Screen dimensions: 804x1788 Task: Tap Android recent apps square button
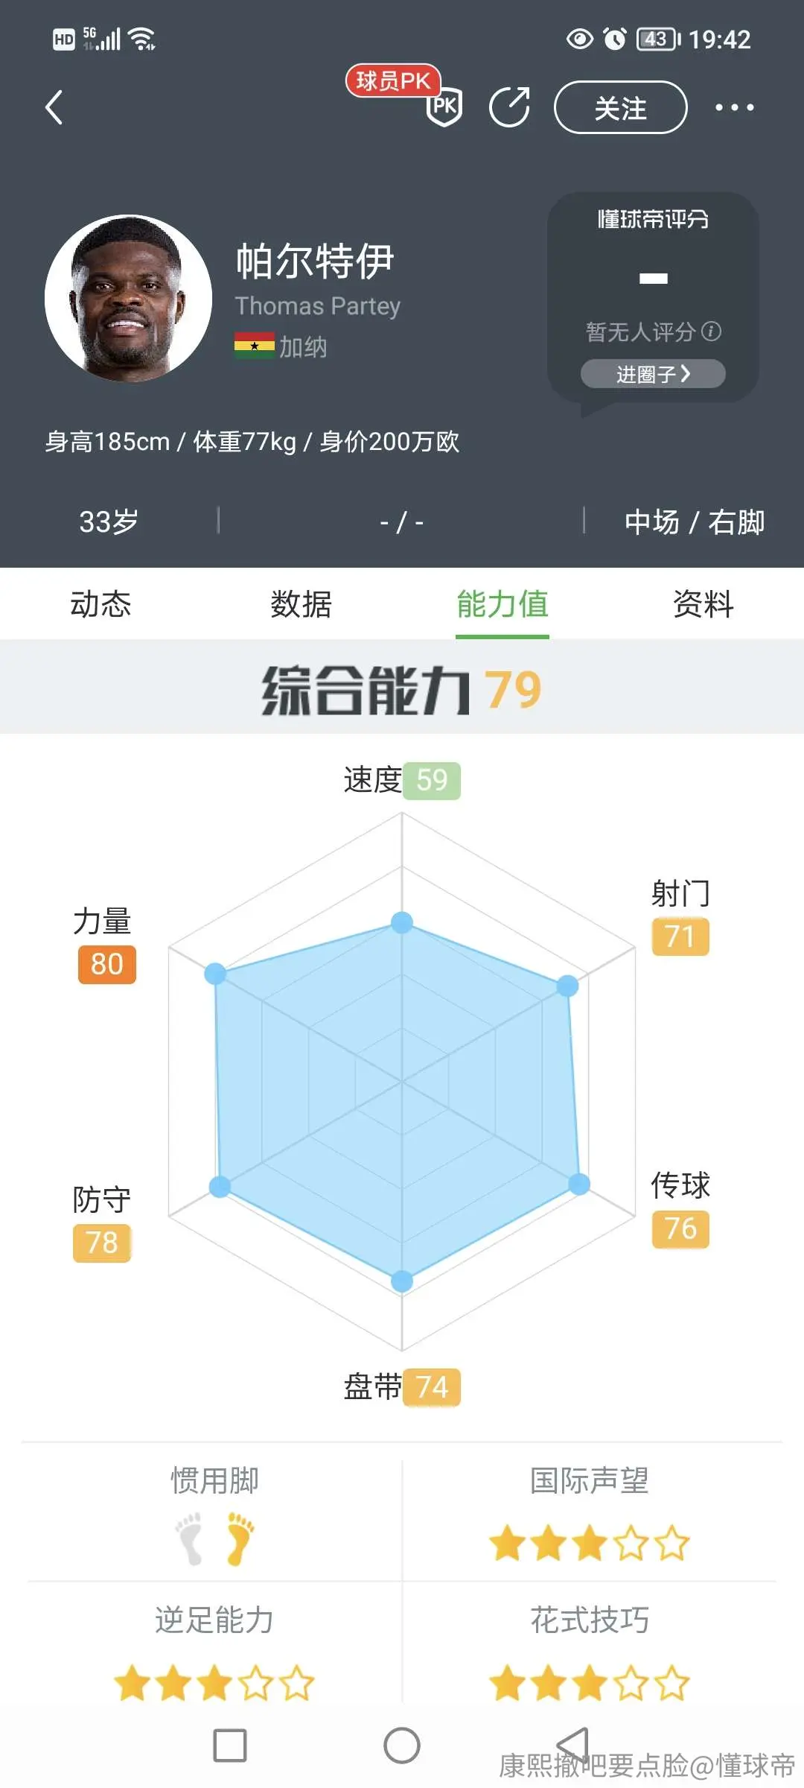230,1746
